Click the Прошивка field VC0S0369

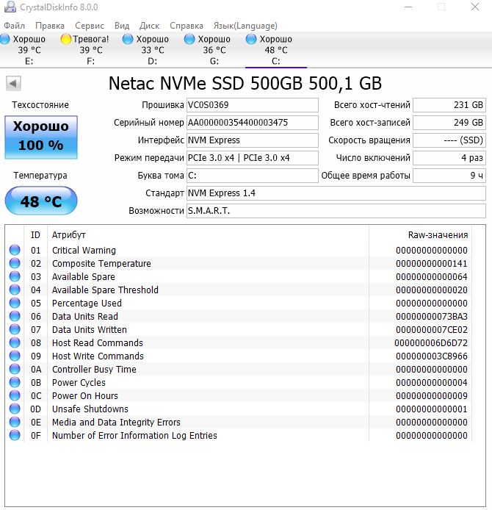pyautogui.click(x=252, y=105)
